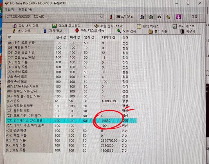Click the purple download arrow icon
The image size is (209, 164).
click(178, 17)
